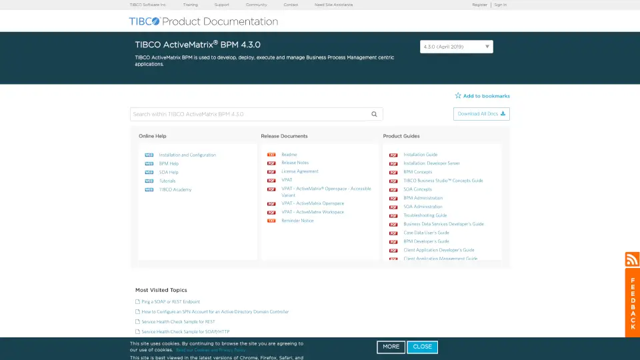Viewport: 640px width, 360px height.
Task: Click the Sign In link
Action: click(501, 5)
